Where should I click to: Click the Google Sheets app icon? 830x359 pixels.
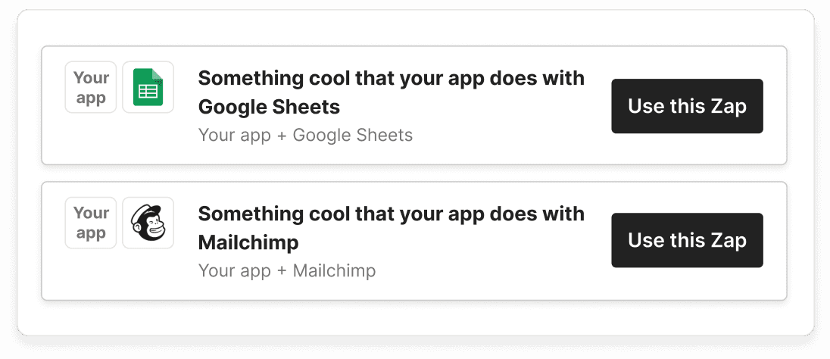tap(148, 87)
